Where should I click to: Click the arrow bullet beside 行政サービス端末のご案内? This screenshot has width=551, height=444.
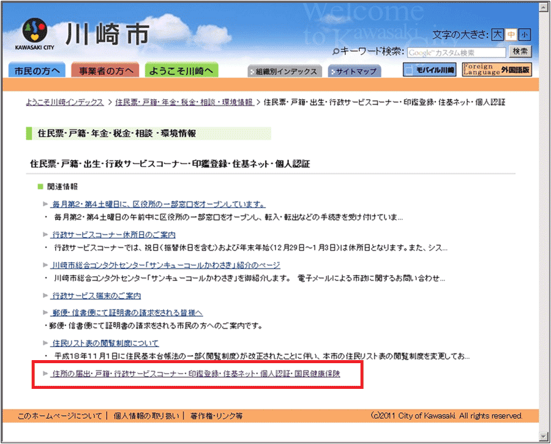(x=45, y=295)
